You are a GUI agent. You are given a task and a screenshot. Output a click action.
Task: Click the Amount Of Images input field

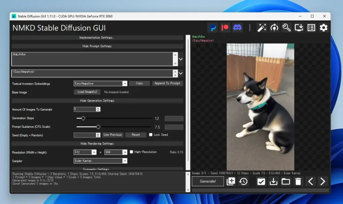coord(85,109)
